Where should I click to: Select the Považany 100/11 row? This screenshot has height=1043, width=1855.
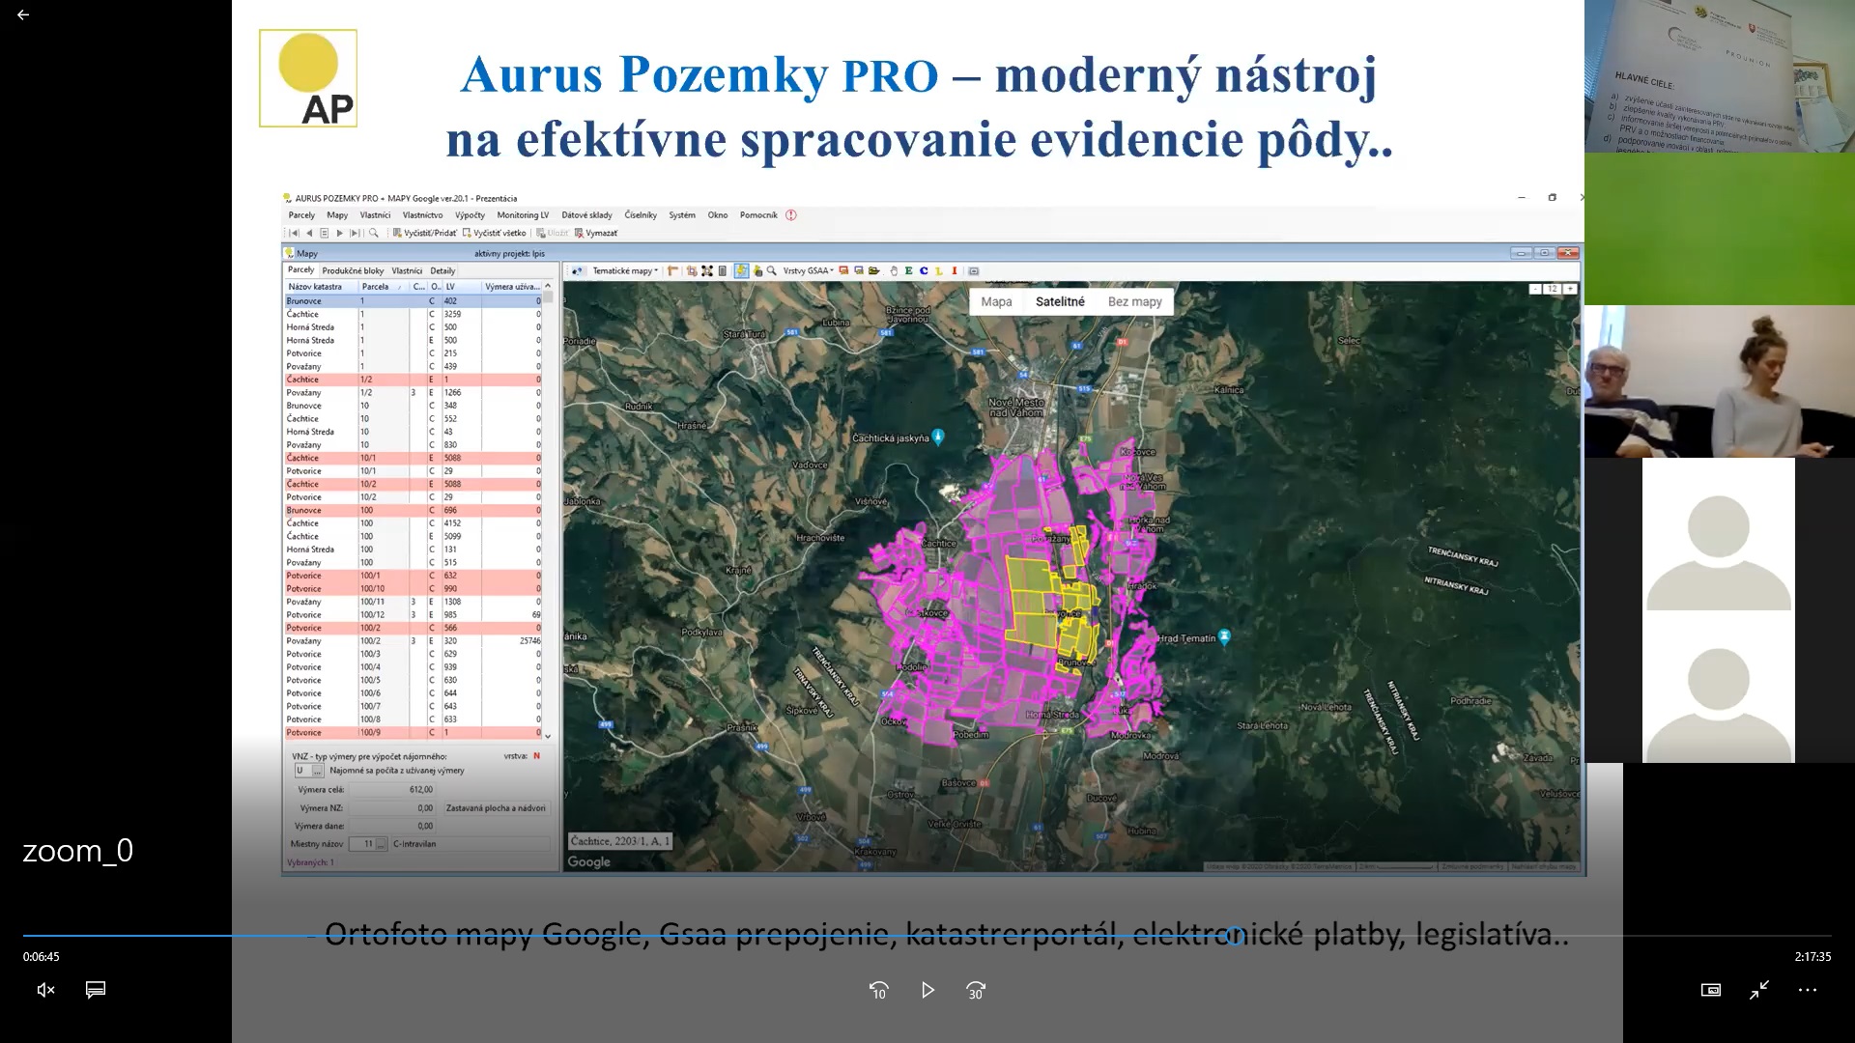coord(413,602)
